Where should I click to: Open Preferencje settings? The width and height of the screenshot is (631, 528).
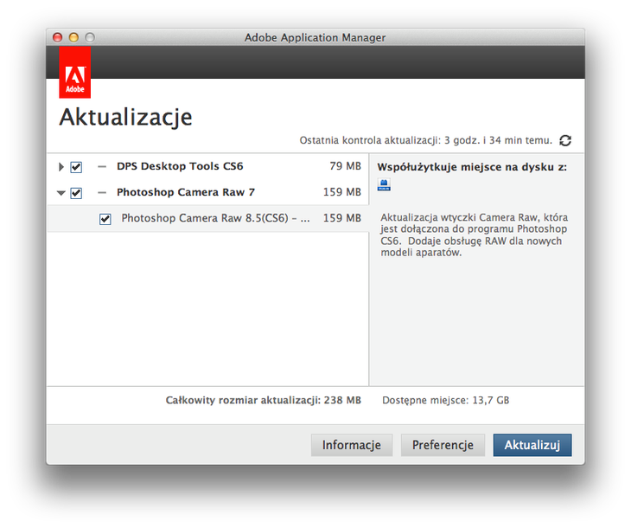click(x=443, y=445)
